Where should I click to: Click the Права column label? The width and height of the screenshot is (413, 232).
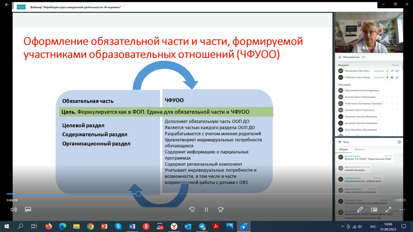pyautogui.click(x=395, y=65)
